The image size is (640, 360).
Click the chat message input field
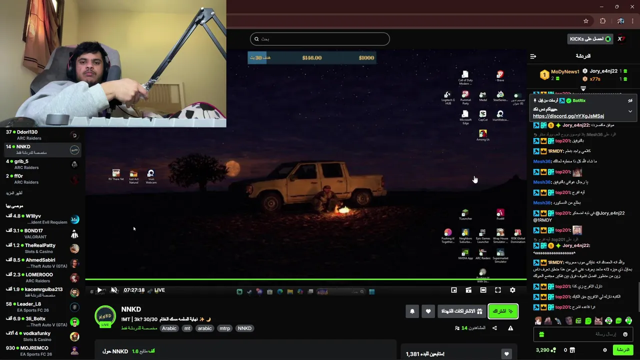[583, 334]
